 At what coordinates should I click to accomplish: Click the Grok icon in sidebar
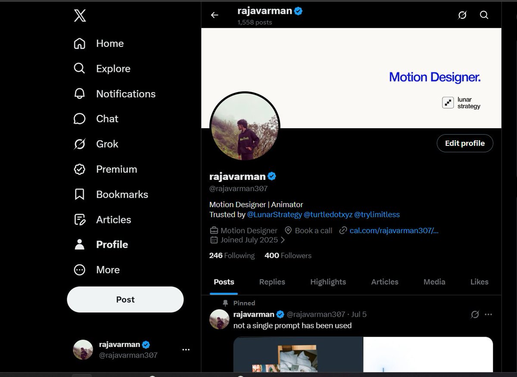tap(80, 144)
